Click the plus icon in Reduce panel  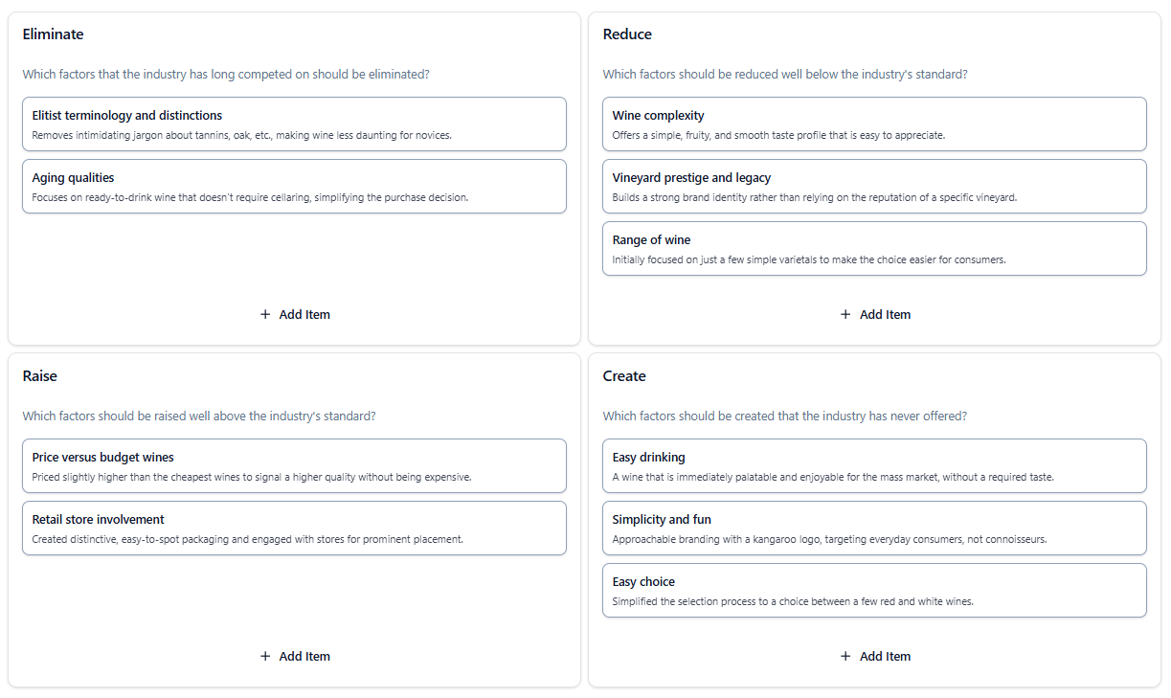click(x=845, y=314)
